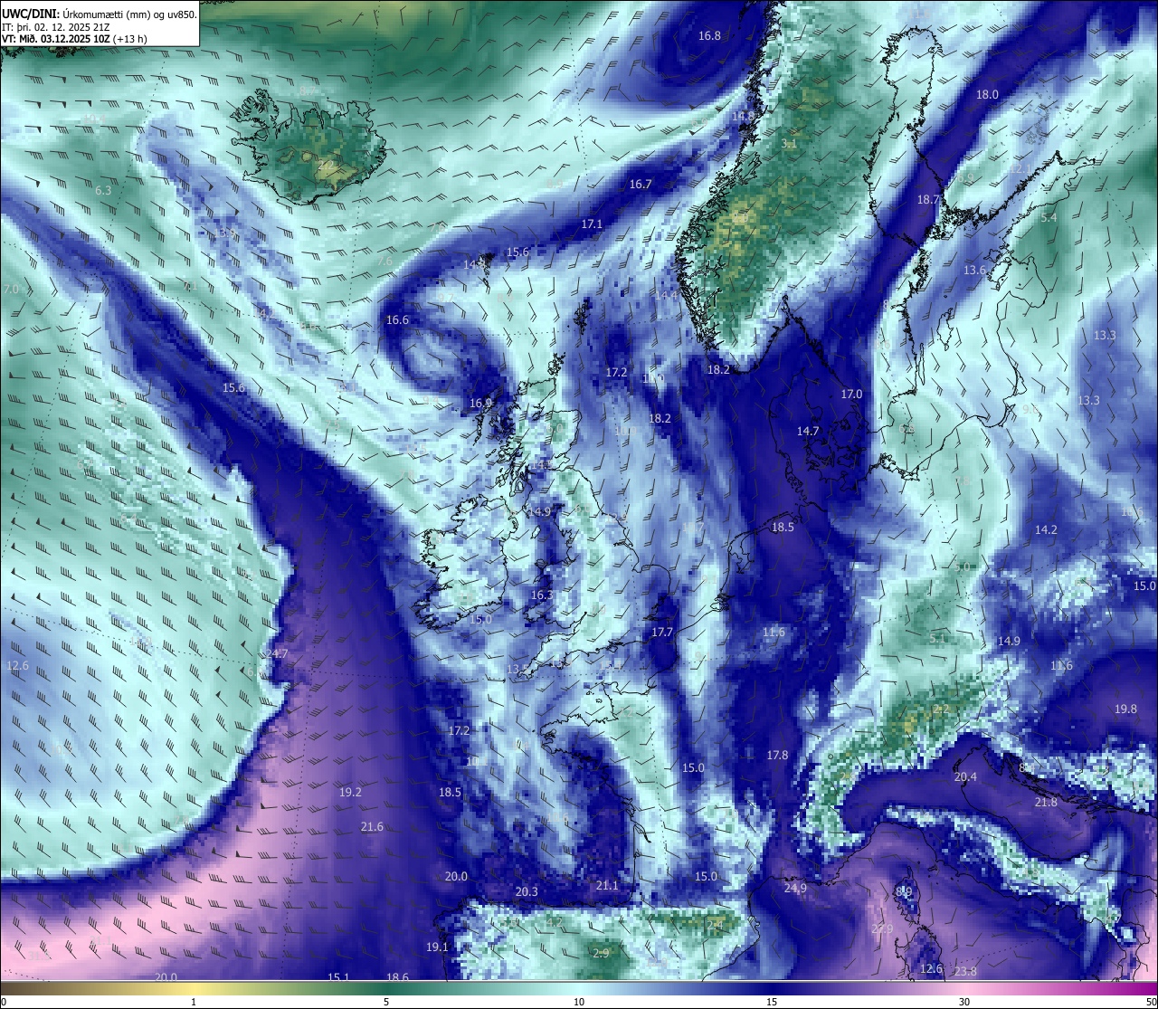Screen dimensions: 1158x1009
Task: Select the 24.7 value label
Action: 277,654
